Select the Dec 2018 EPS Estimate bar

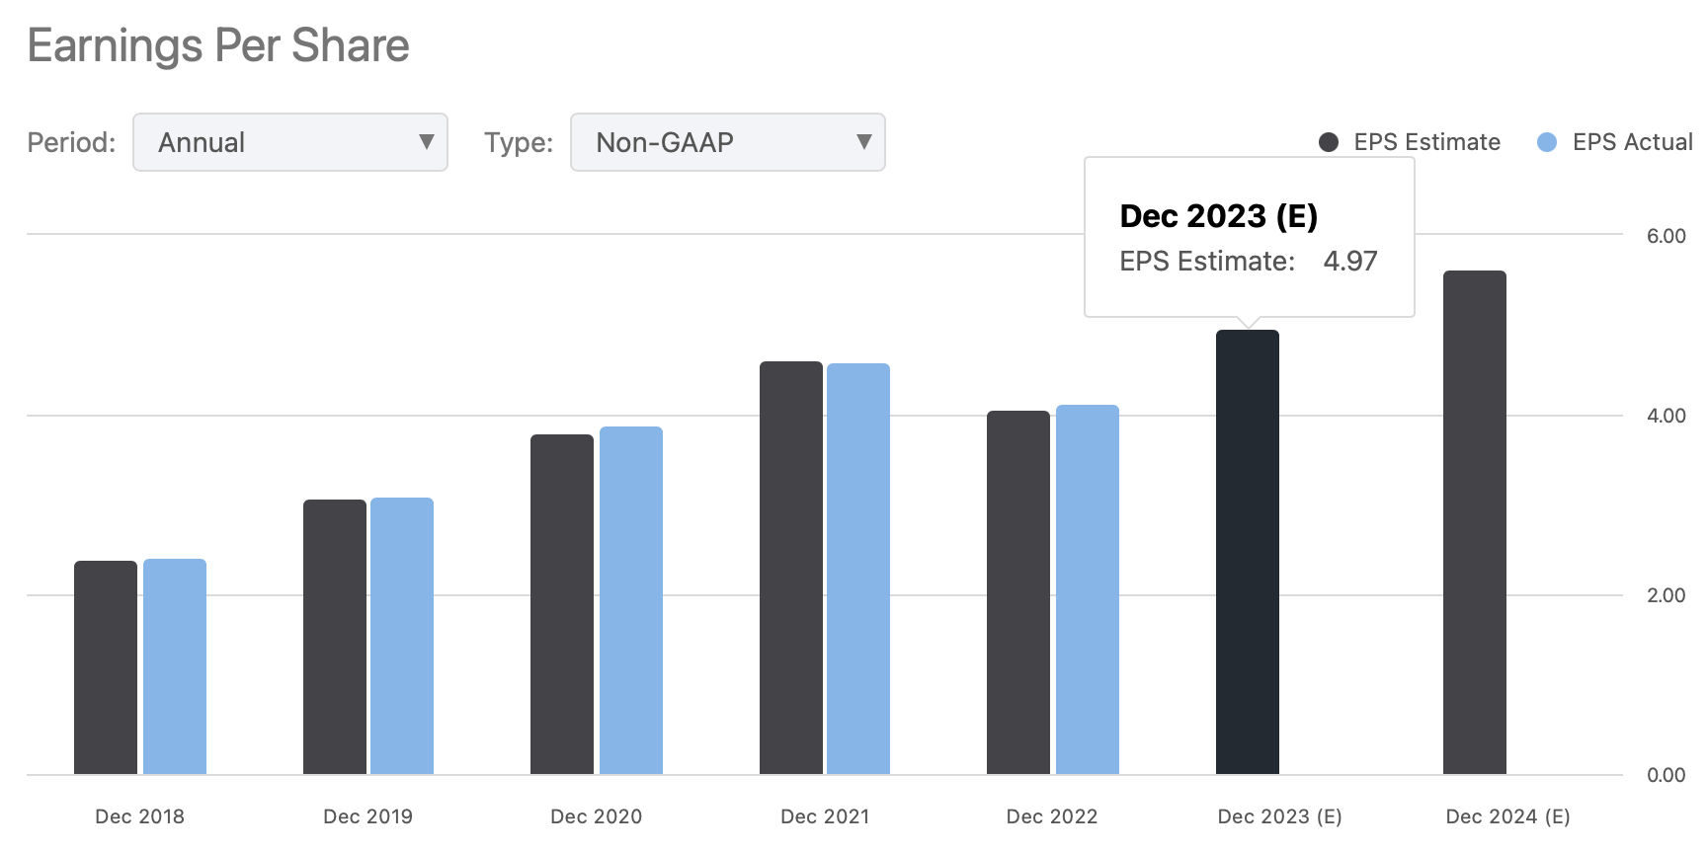point(106,667)
